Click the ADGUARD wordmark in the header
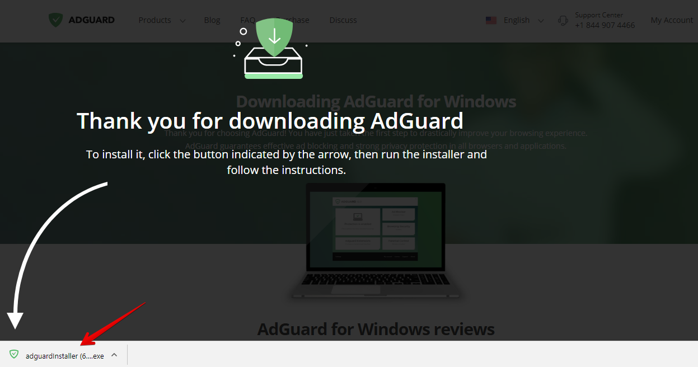 (x=91, y=20)
